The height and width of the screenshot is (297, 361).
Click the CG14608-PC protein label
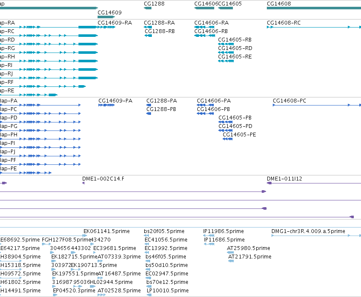point(289,101)
